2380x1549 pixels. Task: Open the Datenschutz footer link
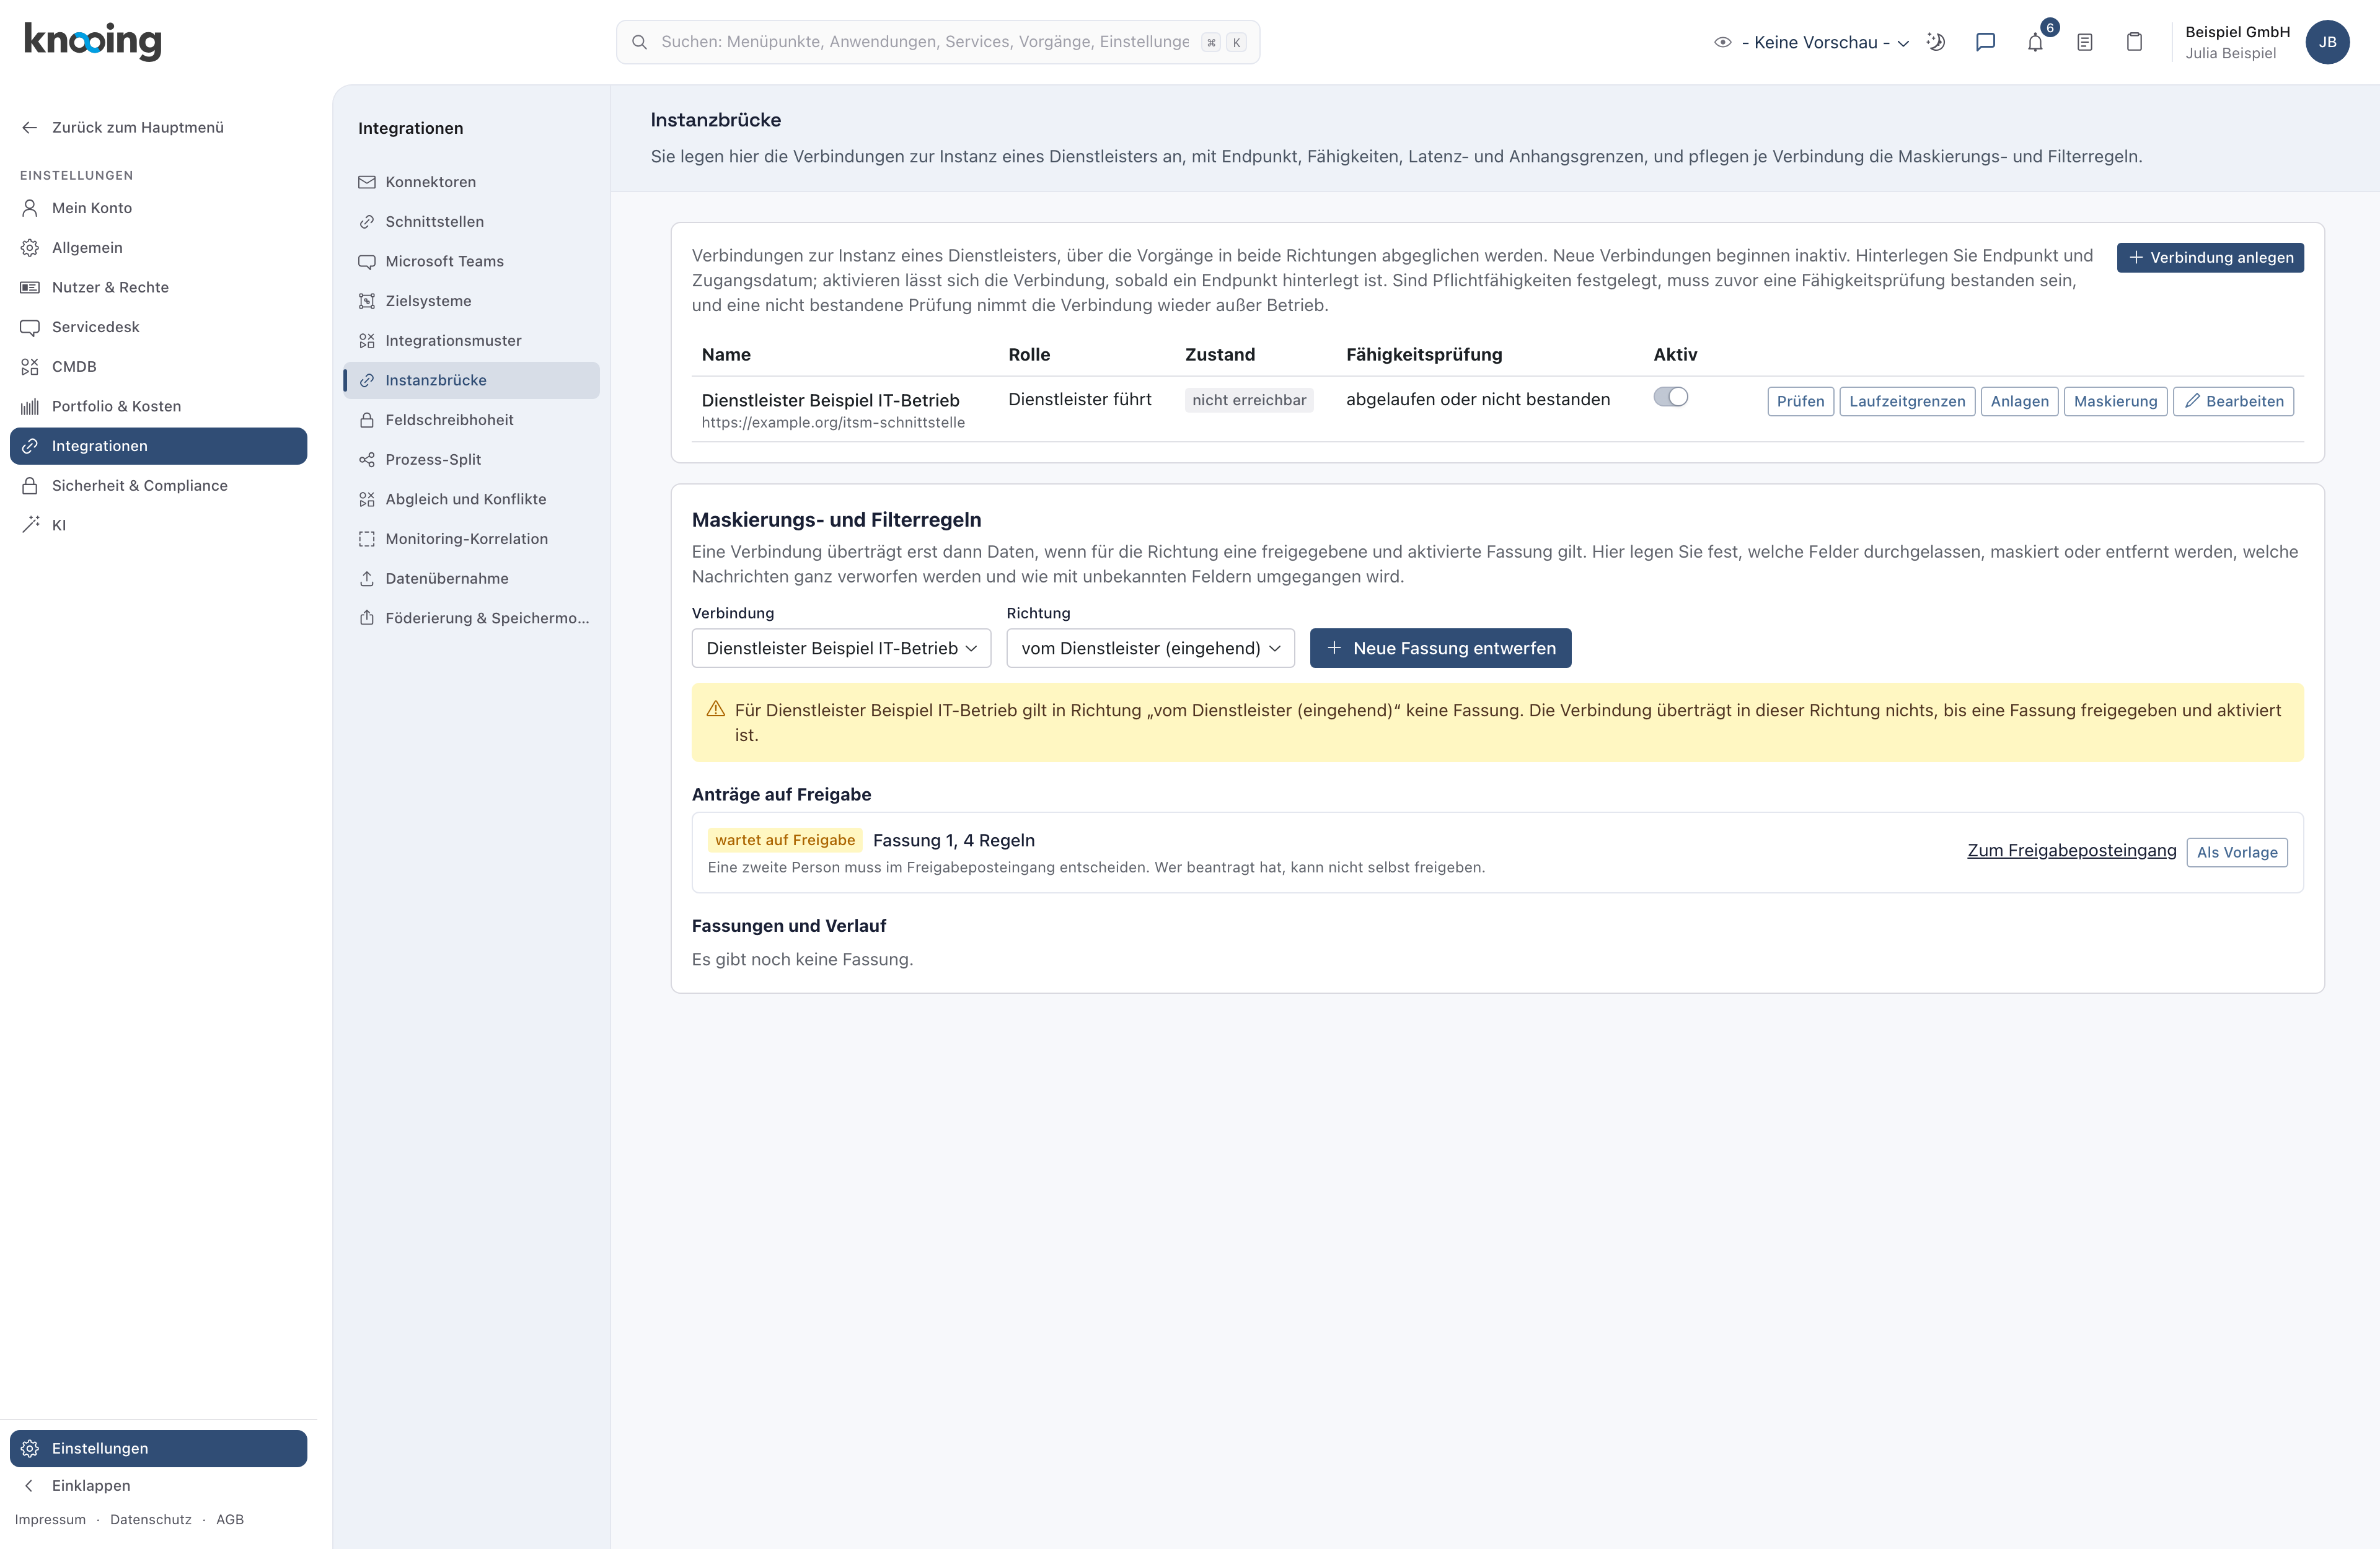pyautogui.click(x=150, y=1519)
